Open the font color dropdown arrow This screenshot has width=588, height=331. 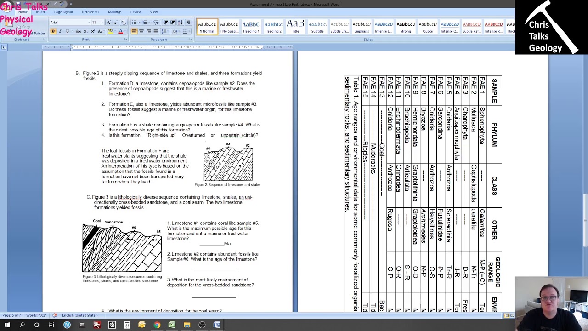(x=125, y=31)
